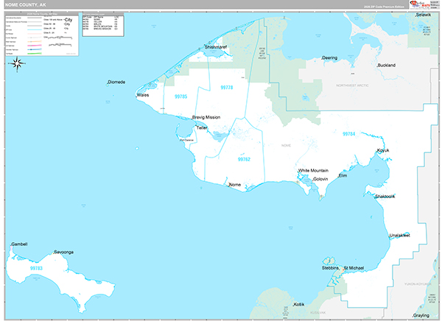Select the Brevig Mission label

206,117
